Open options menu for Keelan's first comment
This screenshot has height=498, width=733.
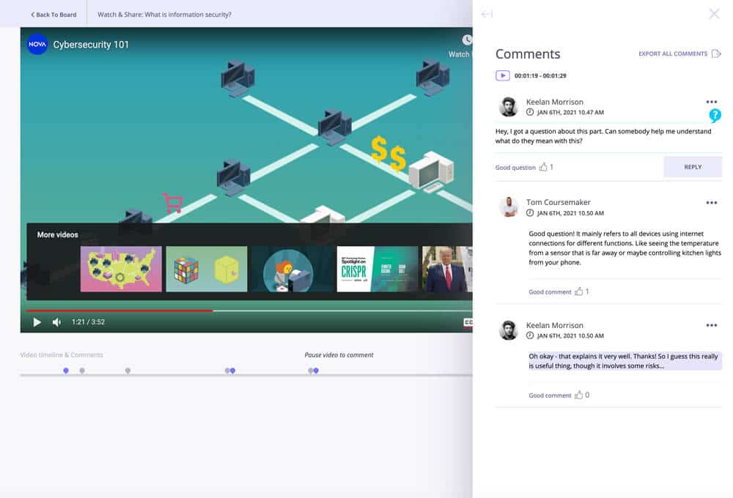pyautogui.click(x=712, y=102)
